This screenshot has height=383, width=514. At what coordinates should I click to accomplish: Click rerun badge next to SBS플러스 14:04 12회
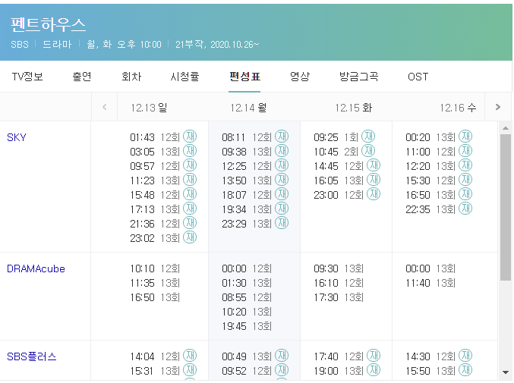(190, 355)
